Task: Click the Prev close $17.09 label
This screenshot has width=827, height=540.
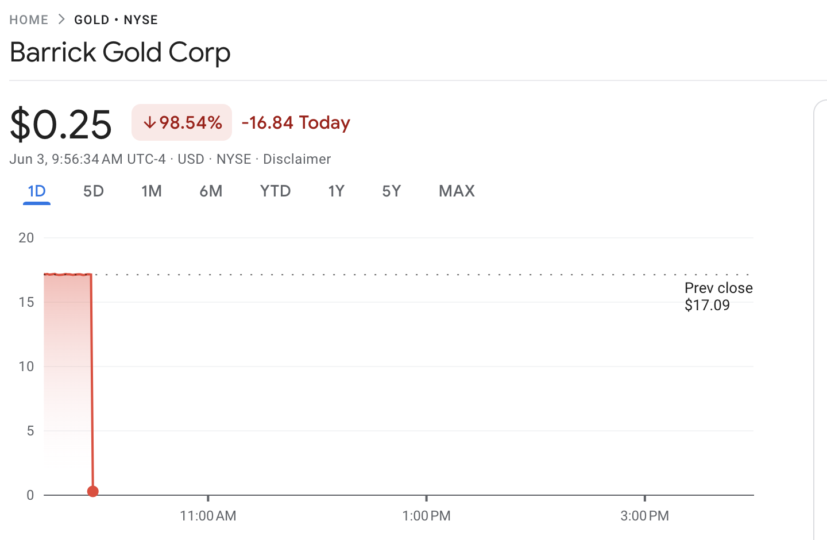Action: [718, 296]
